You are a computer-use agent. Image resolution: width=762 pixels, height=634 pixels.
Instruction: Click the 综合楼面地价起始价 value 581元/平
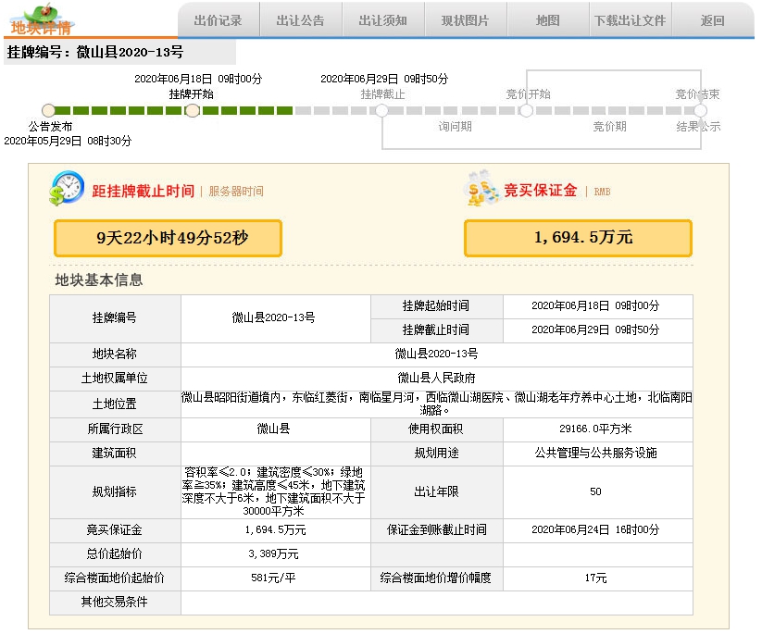pos(274,578)
